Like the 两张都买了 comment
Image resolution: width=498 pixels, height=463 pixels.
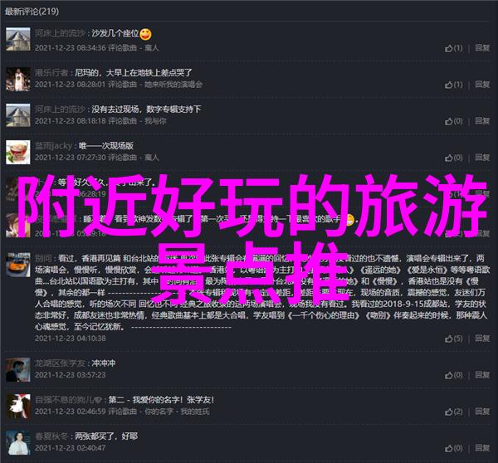tap(453, 448)
